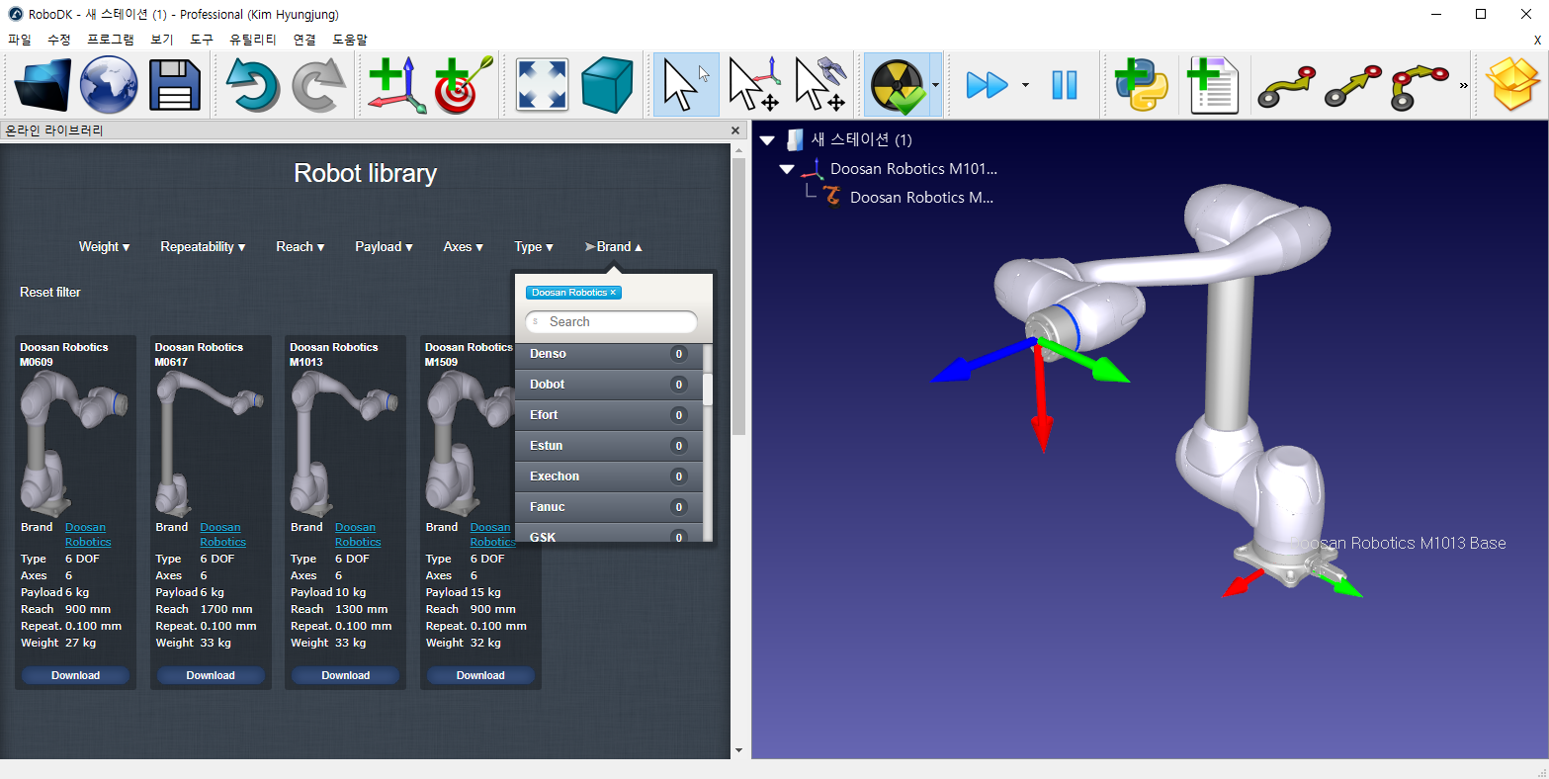Screen dimensions: 1549x779
Task: Add a Python program icon
Action: (x=1141, y=85)
